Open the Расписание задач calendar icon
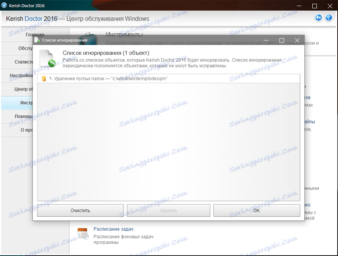 [x=83, y=234]
